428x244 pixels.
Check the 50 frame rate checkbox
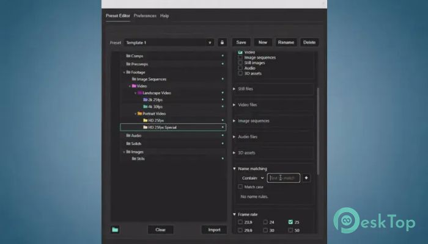click(x=290, y=230)
